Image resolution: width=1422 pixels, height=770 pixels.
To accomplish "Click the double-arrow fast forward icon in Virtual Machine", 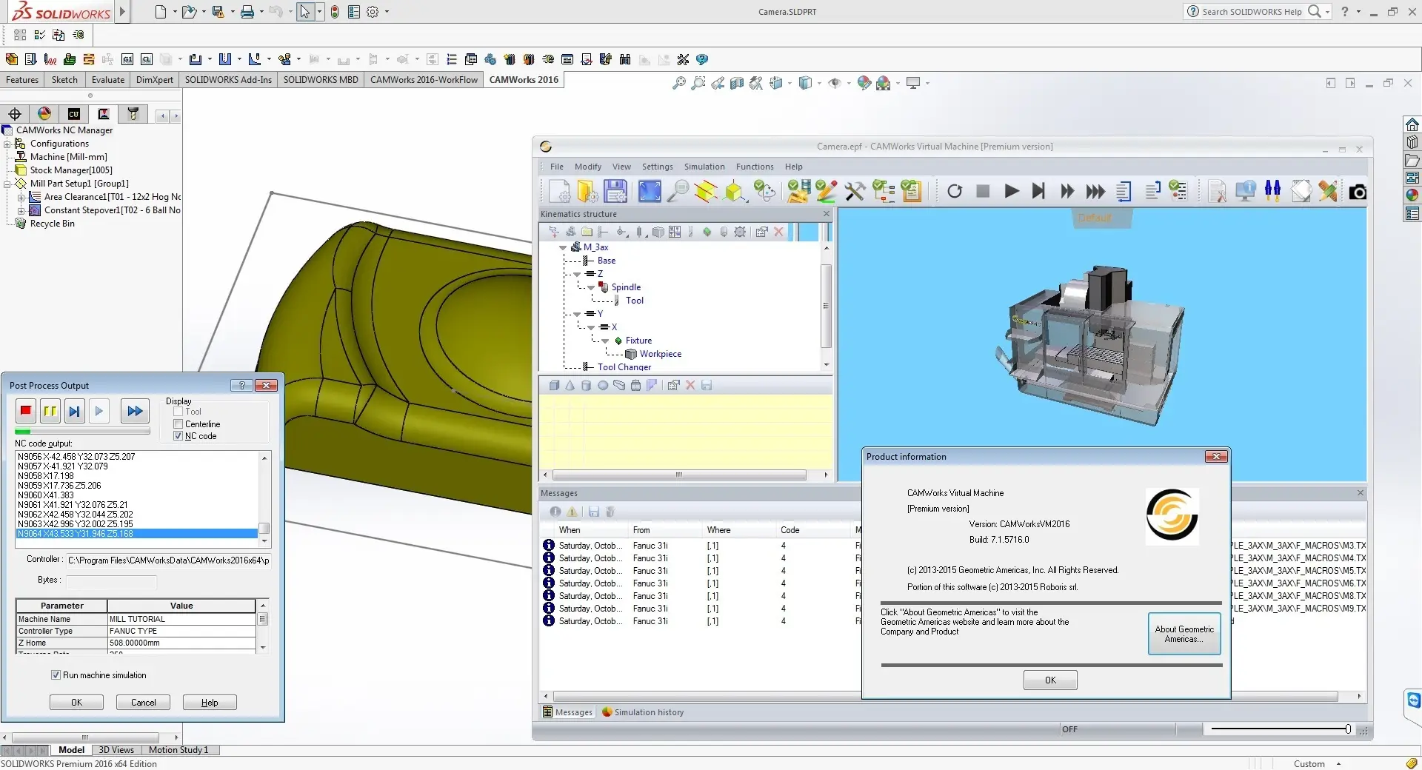I will coord(1066,191).
